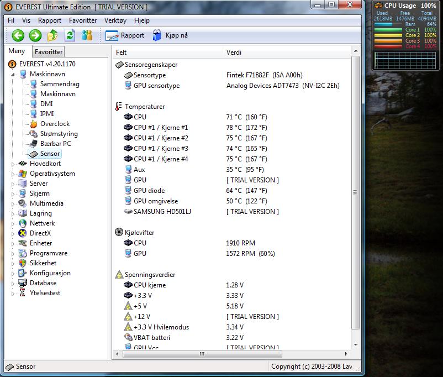443x377 pixels.
Task: Click the go up one level arrow icon
Action: (52, 35)
